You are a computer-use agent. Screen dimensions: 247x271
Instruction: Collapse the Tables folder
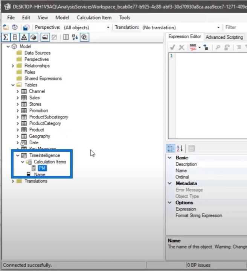pyautogui.click(x=13, y=85)
